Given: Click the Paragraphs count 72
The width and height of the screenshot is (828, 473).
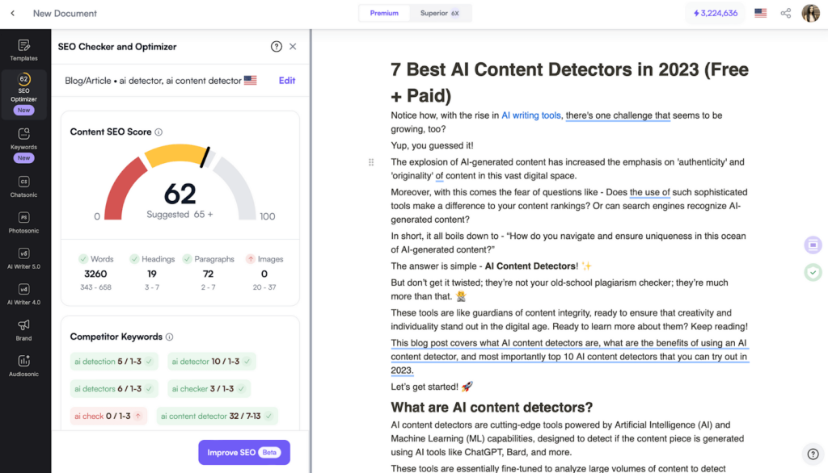Looking at the screenshot, I should pyautogui.click(x=208, y=274).
